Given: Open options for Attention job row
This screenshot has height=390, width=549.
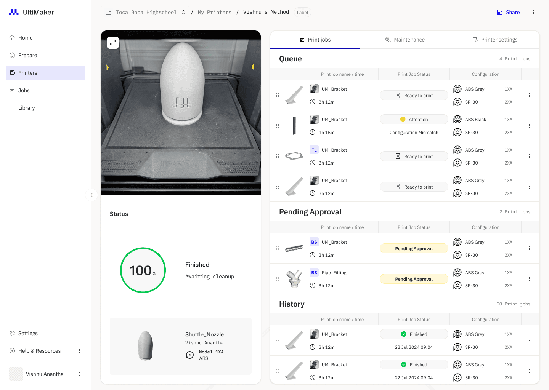Looking at the screenshot, I should point(529,126).
